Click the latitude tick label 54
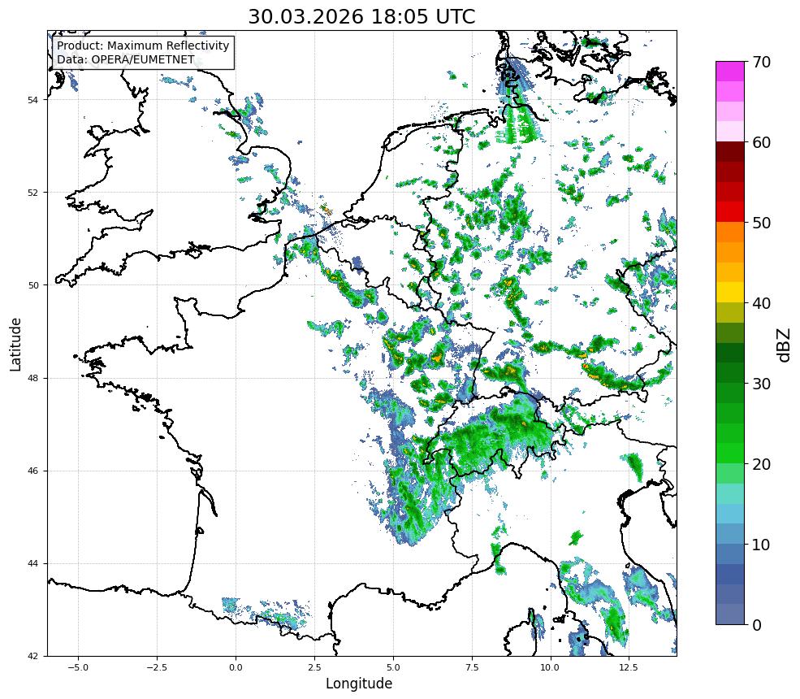Viewport: 800px width, 699px height. 32,100
